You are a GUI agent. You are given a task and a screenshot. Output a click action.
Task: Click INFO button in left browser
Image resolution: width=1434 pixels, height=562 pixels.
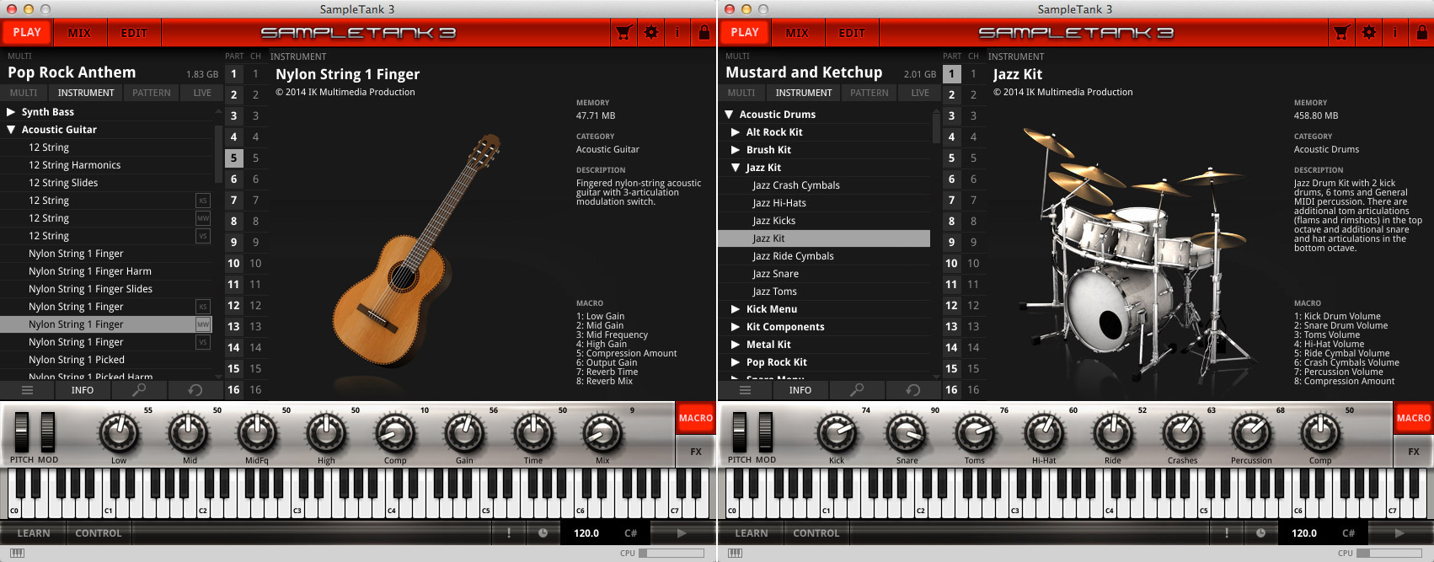click(x=83, y=390)
